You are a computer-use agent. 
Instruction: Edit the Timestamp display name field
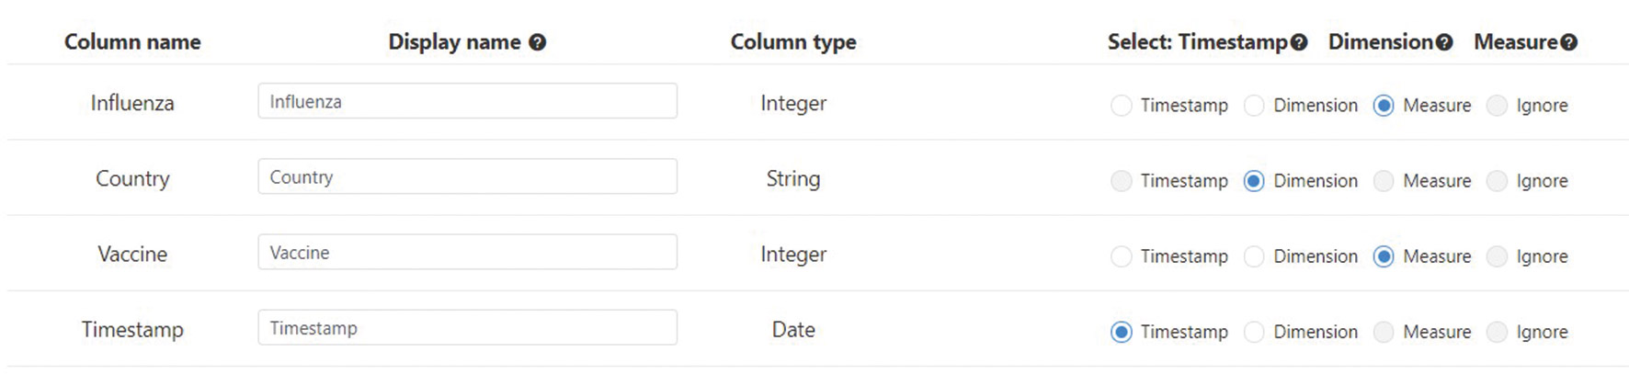pyautogui.click(x=467, y=327)
